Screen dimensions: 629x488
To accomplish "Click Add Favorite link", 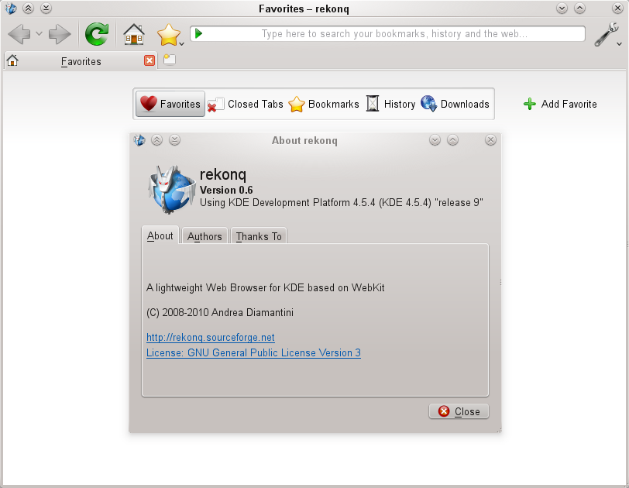I will click(560, 105).
